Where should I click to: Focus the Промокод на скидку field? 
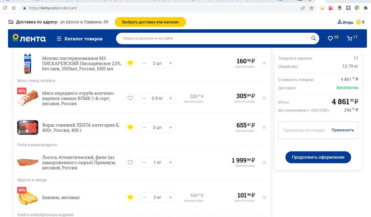[x=304, y=130]
